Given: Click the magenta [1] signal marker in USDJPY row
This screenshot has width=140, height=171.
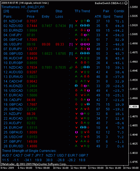Looking at the screenshot, I should point(71,44).
